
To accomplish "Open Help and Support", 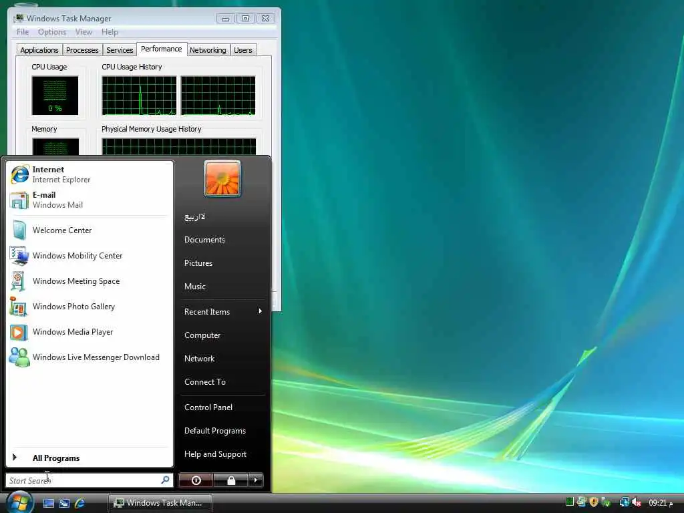I will tap(216, 454).
